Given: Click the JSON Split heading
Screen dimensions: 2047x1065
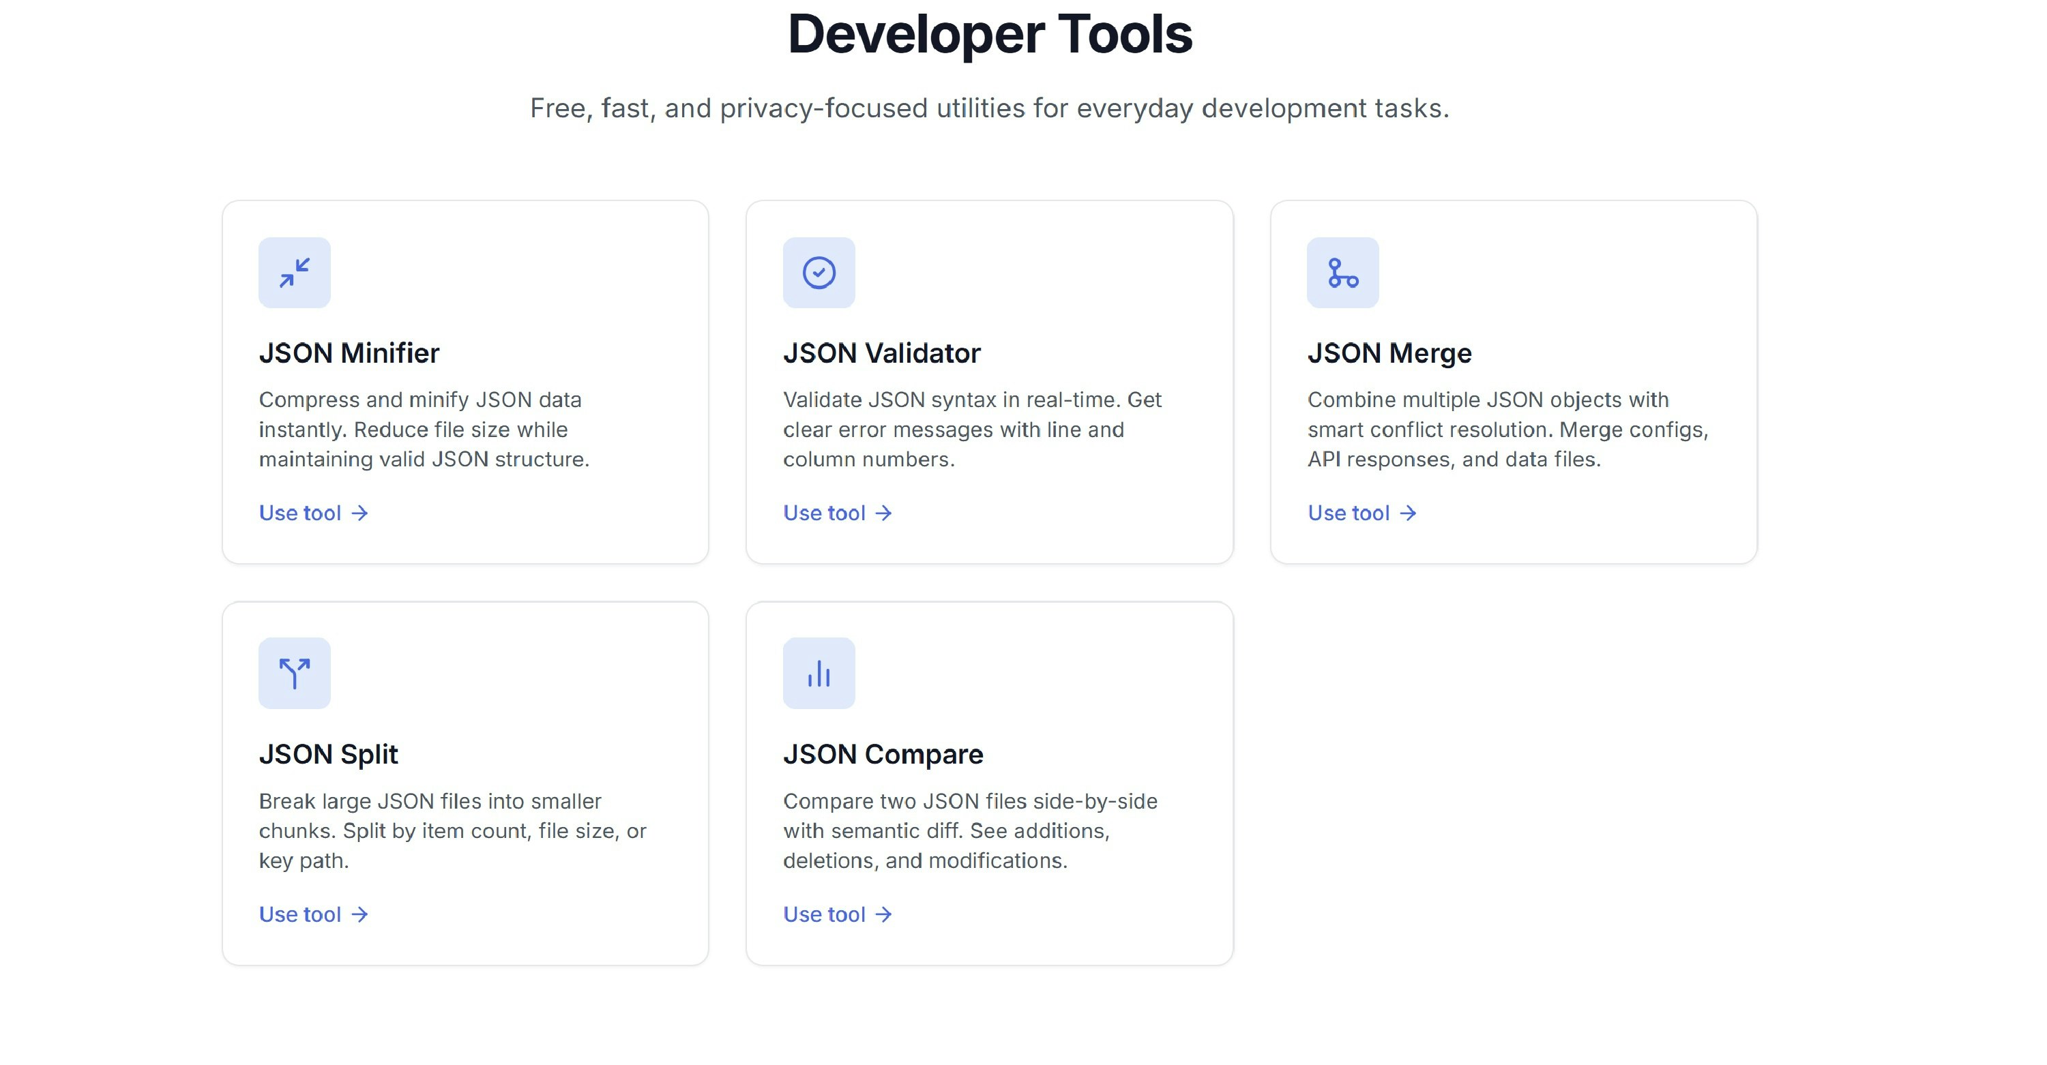Looking at the screenshot, I should [x=329, y=755].
